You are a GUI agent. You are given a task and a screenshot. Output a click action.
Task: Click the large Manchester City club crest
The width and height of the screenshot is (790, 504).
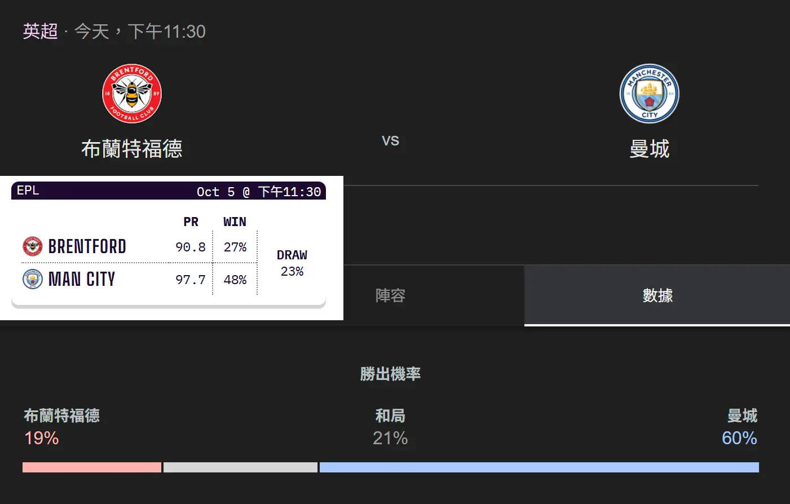click(649, 94)
